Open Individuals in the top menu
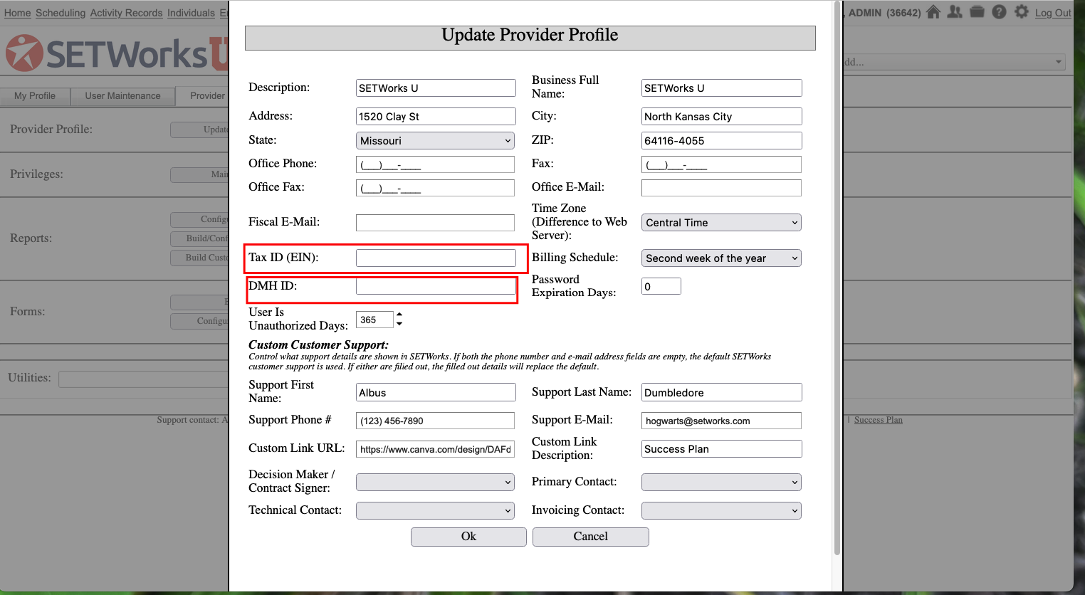The height and width of the screenshot is (595, 1085). click(191, 13)
